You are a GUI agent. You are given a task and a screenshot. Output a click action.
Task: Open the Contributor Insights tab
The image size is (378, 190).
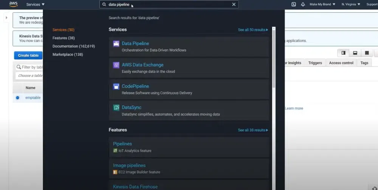coord(293,63)
